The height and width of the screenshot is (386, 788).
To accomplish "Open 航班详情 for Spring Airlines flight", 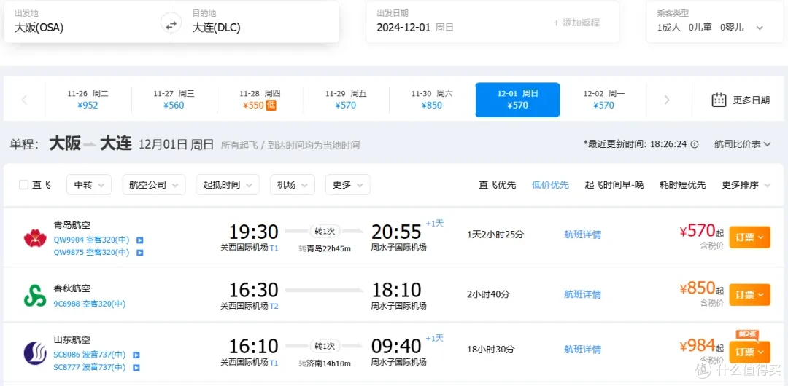I will tap(582, 294).
